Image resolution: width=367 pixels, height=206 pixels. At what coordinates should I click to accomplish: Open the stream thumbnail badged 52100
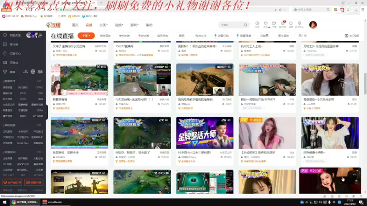330,180
